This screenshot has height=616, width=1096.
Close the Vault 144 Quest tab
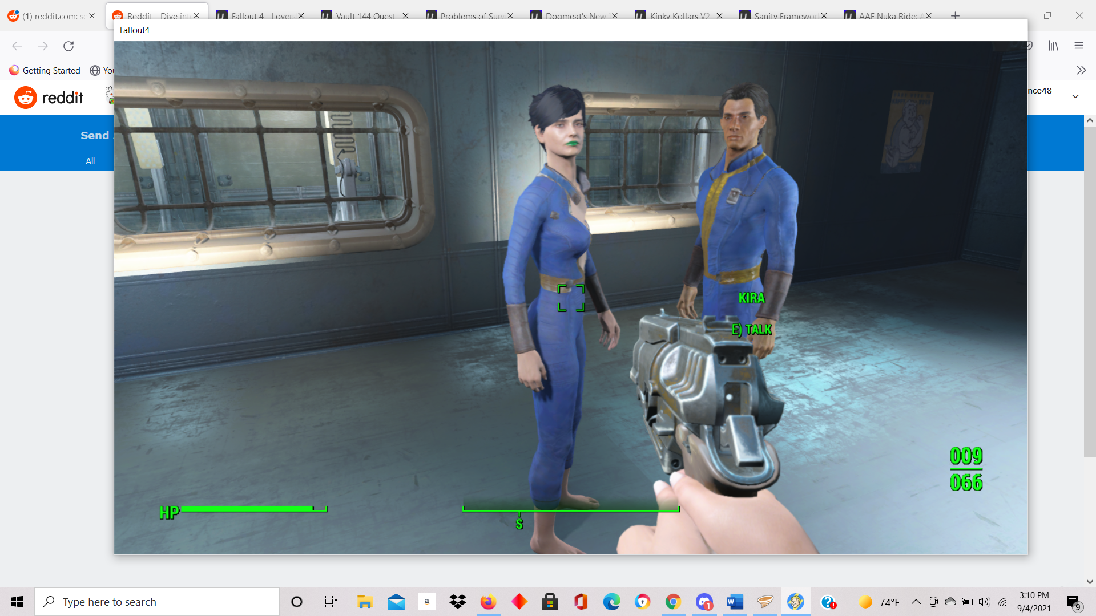pos(405,16)
